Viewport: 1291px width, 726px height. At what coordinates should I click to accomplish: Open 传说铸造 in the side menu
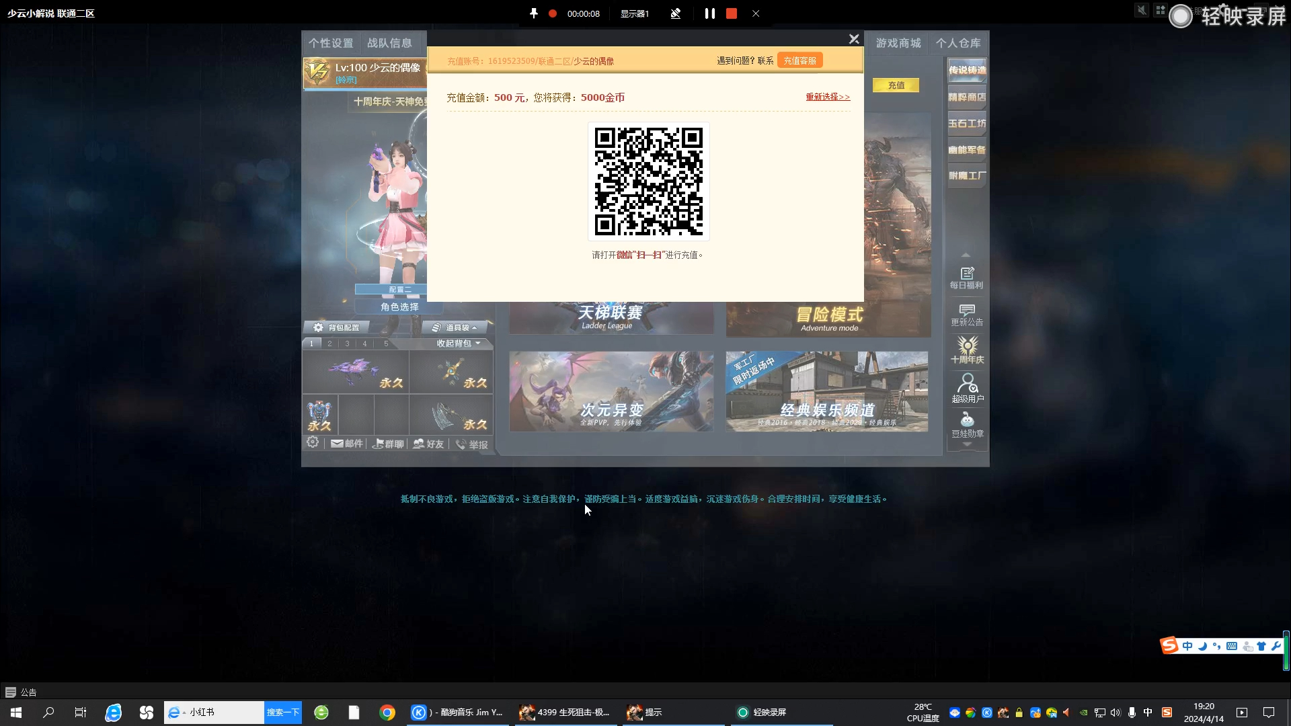(967, 70)
